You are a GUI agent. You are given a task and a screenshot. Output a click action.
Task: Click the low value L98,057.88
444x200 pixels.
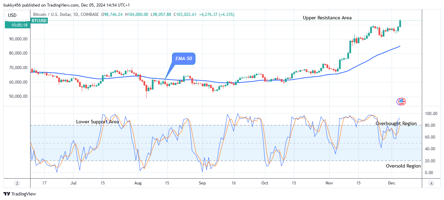point(161,15)
